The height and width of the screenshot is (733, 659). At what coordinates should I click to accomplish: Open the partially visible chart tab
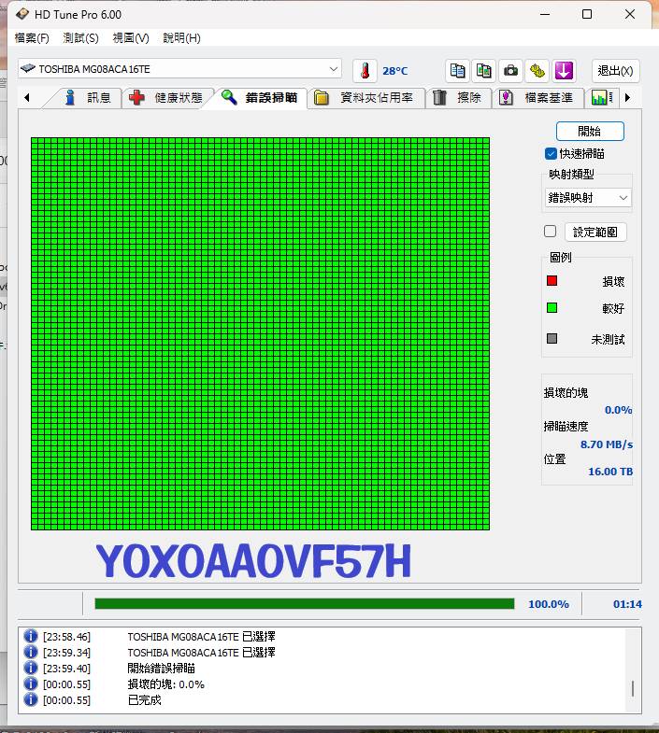tap(602, 98)
